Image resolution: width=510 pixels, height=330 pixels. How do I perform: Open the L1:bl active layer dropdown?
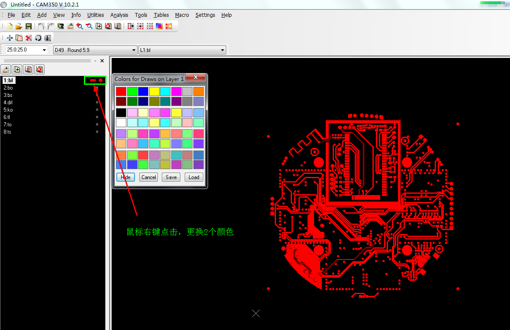[222, 50]
